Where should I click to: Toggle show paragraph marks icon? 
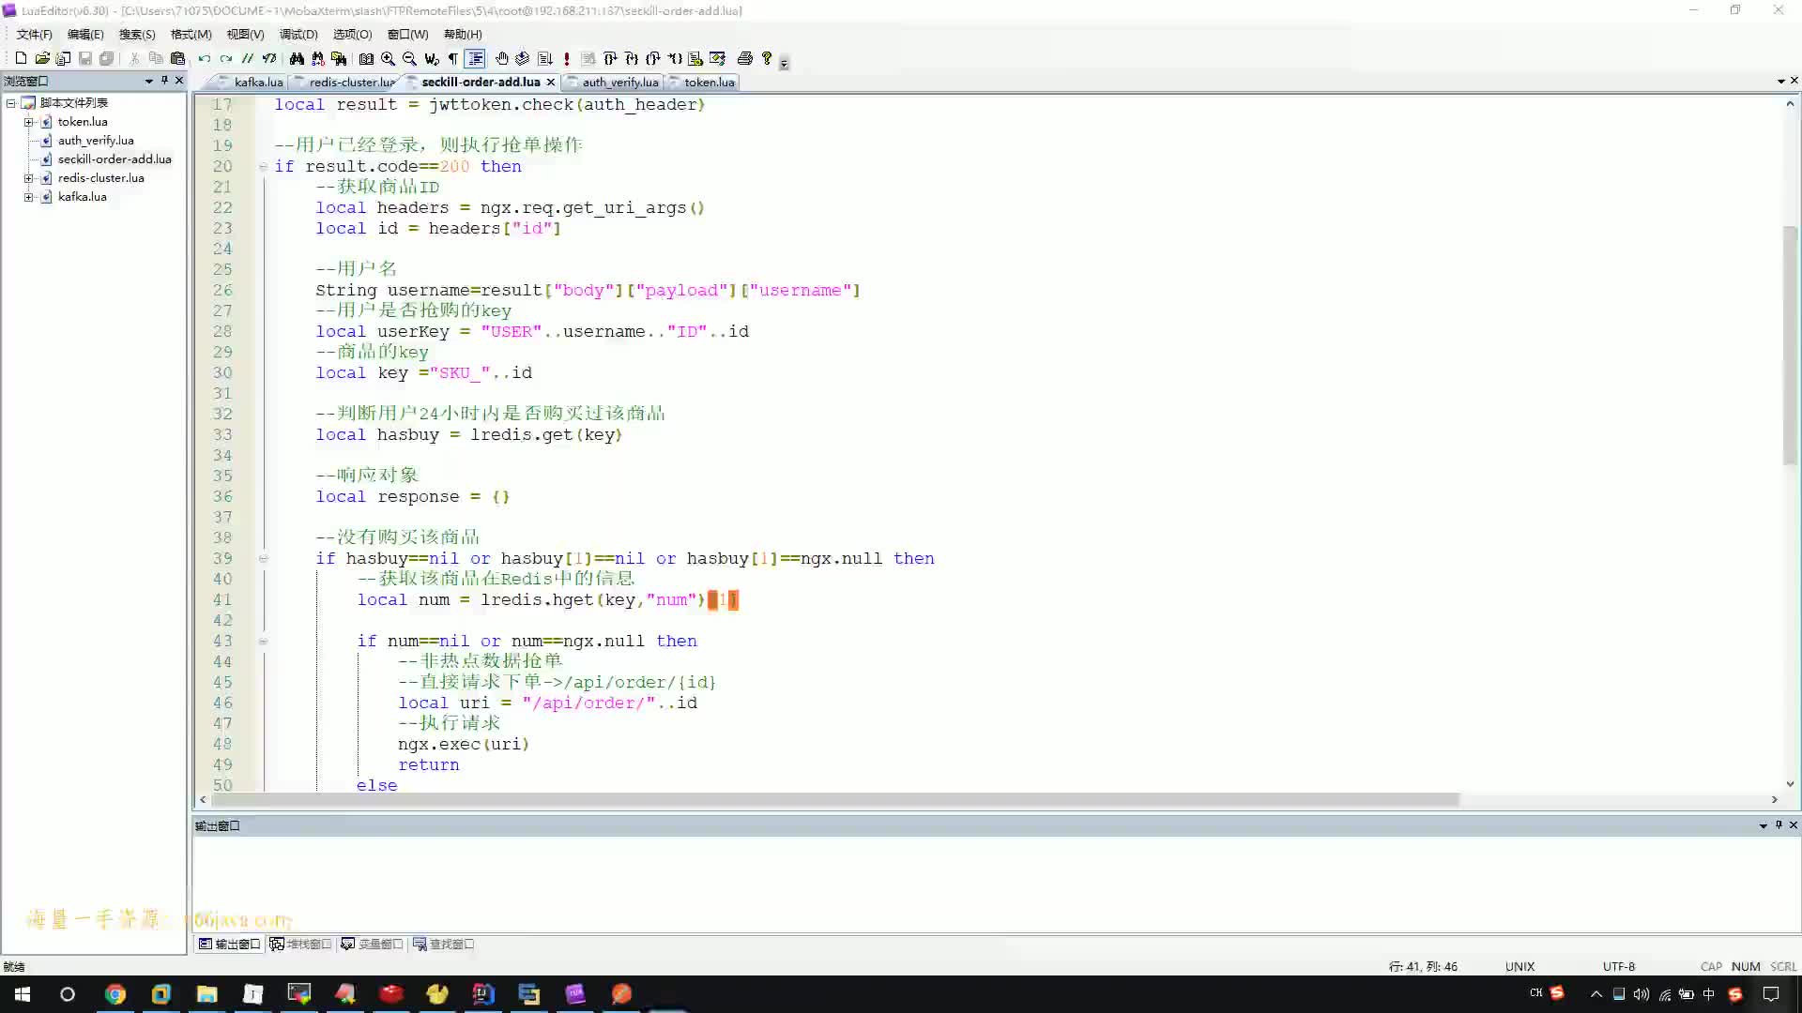(453, 58)
